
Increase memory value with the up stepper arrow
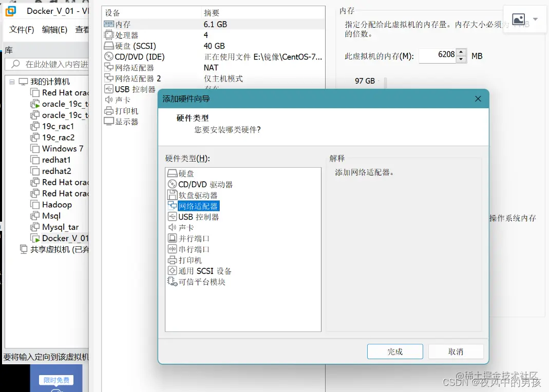(461, 52)
